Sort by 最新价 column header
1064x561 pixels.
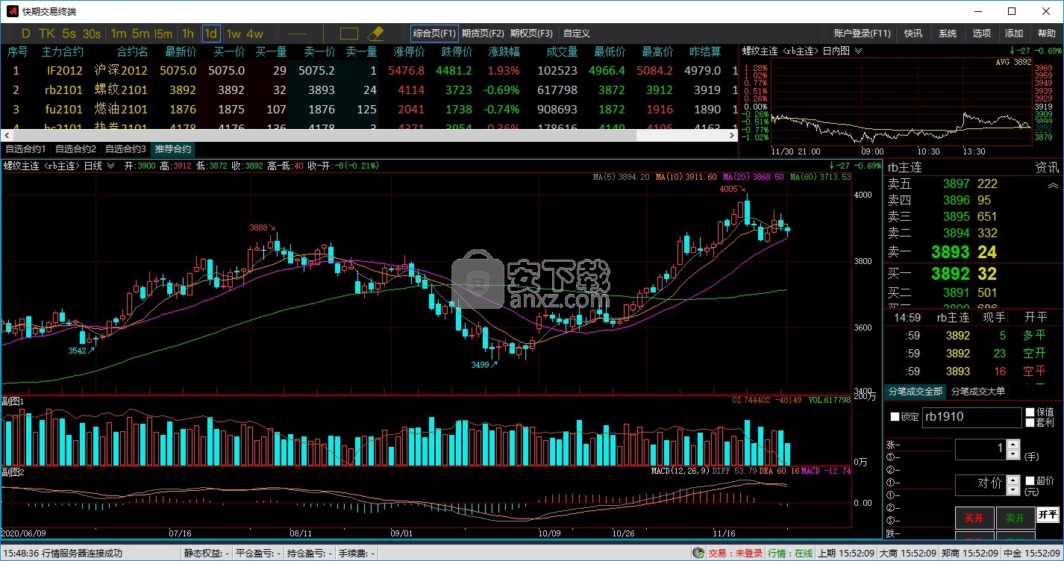(x=181, y=51)
